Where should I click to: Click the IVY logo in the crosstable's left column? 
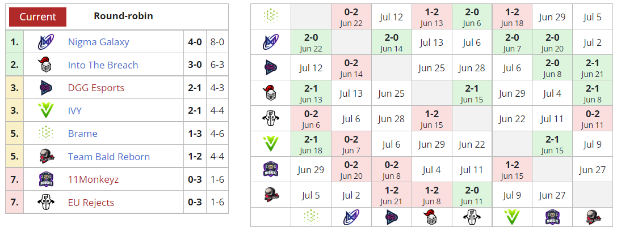270,145
